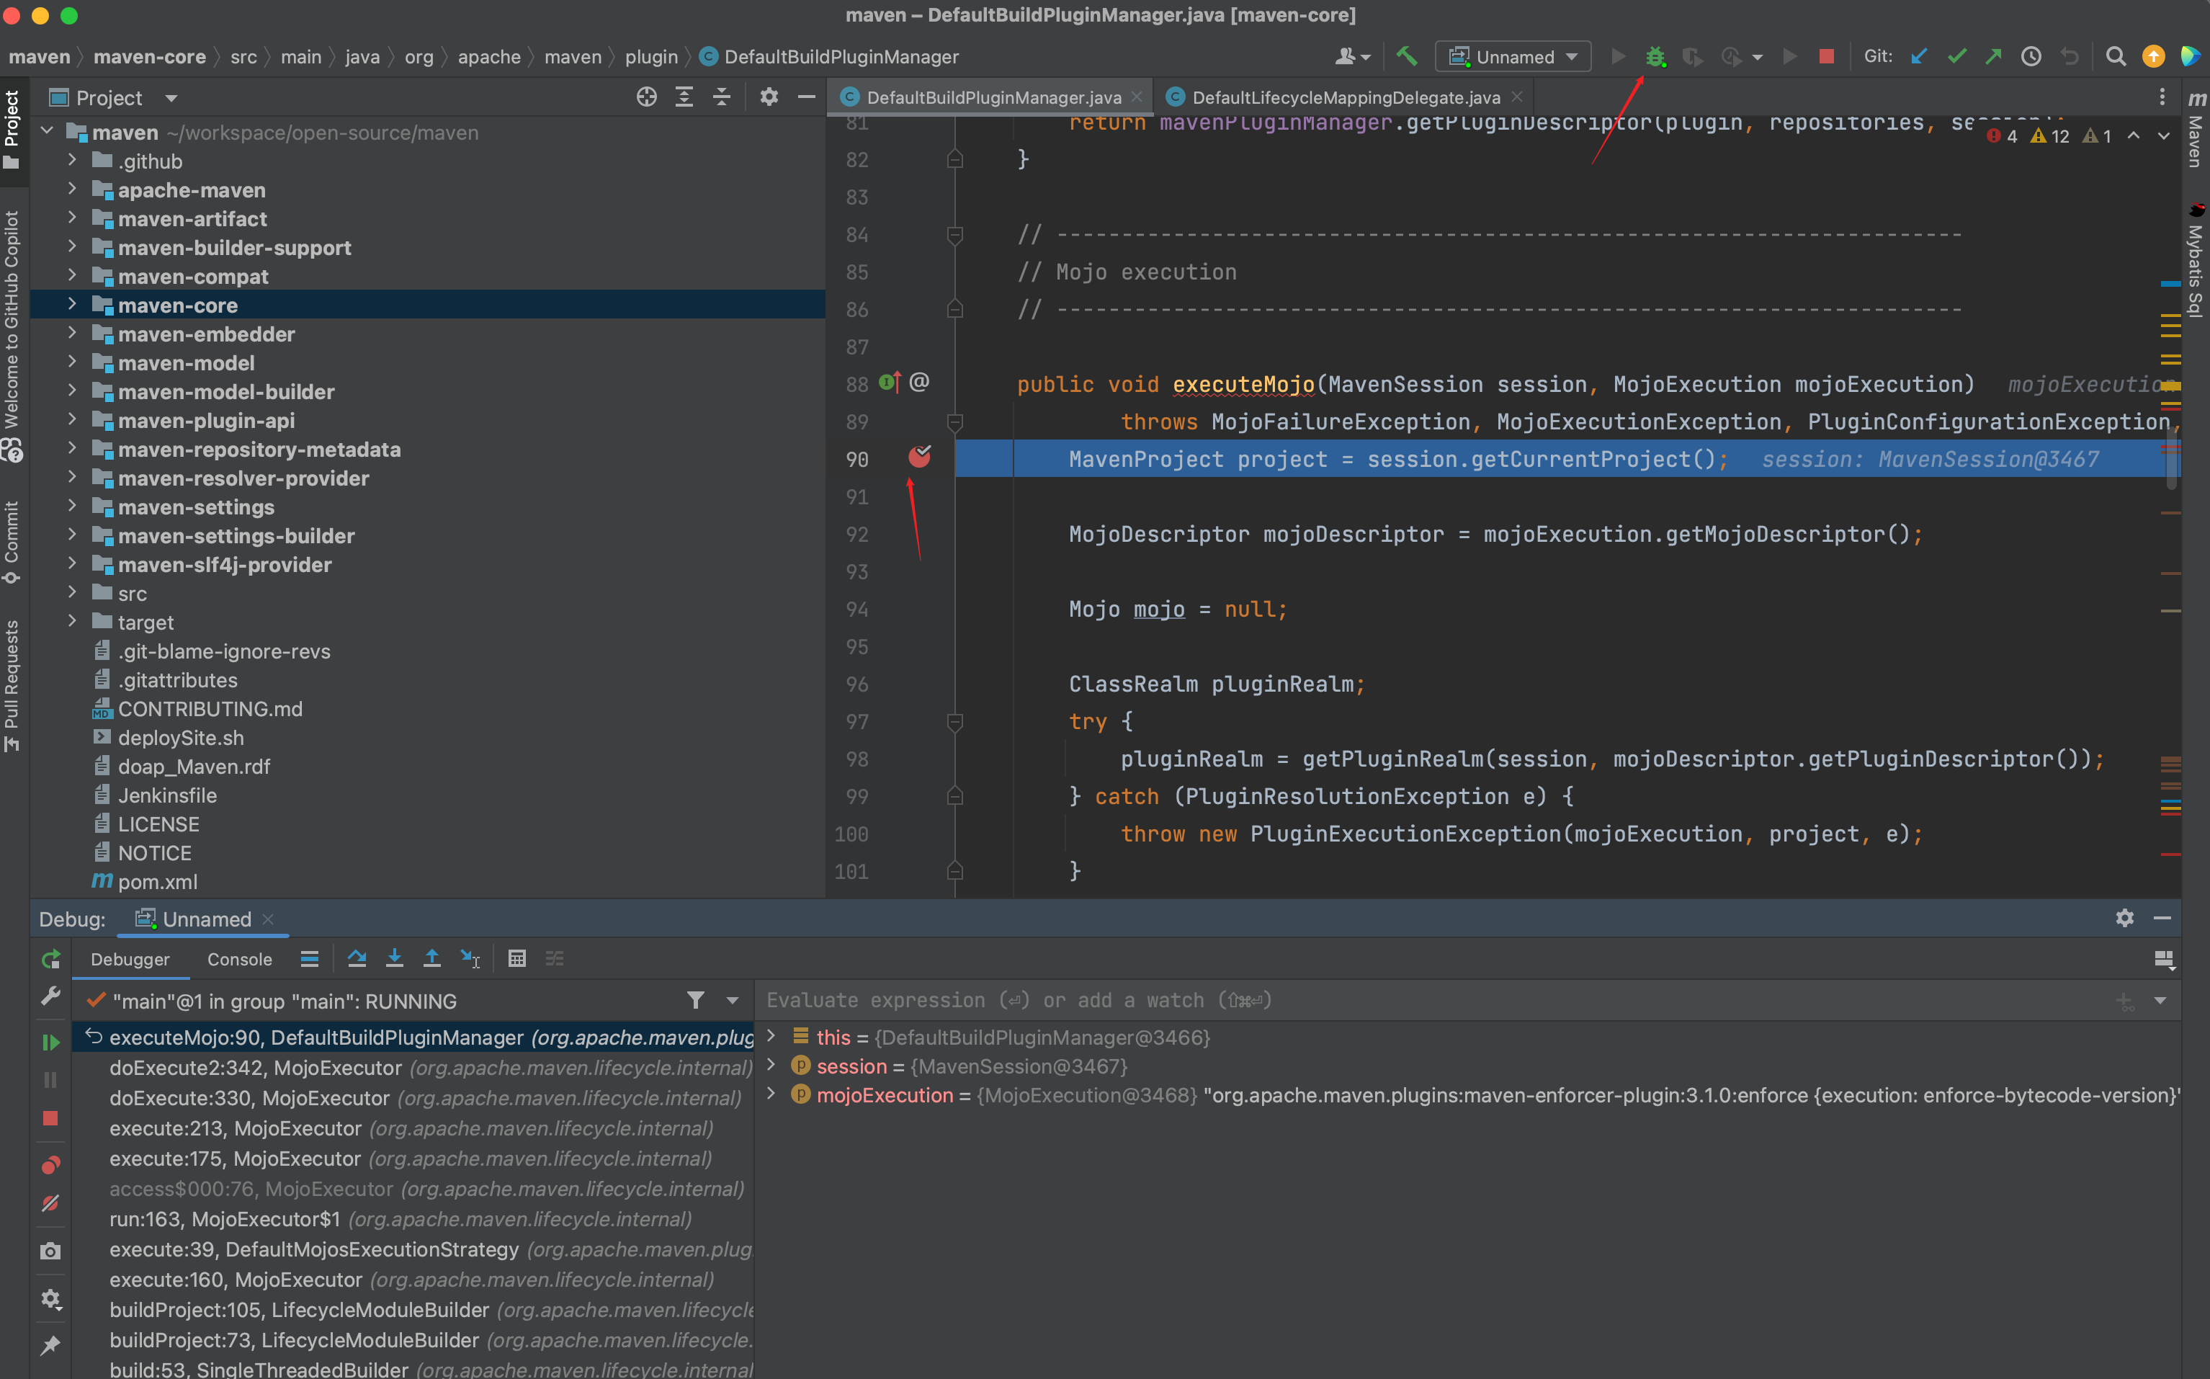Image resolution: width=2210 pixels, height=1379 pixels.
Task: Toggle thread filter funnel icon
Action: 696,1001
